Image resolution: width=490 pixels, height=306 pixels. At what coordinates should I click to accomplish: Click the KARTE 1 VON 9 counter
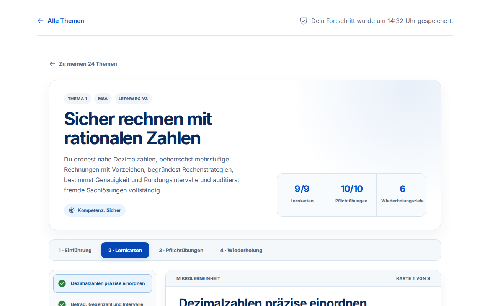point(413,278)
